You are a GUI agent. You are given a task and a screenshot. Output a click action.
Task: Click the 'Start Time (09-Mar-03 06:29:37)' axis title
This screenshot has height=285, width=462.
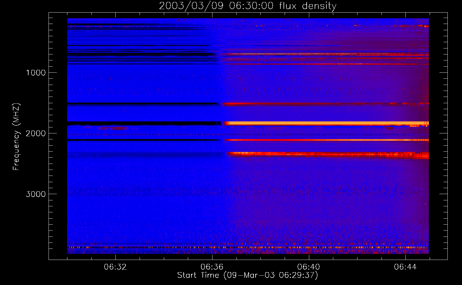pos(248,275)
